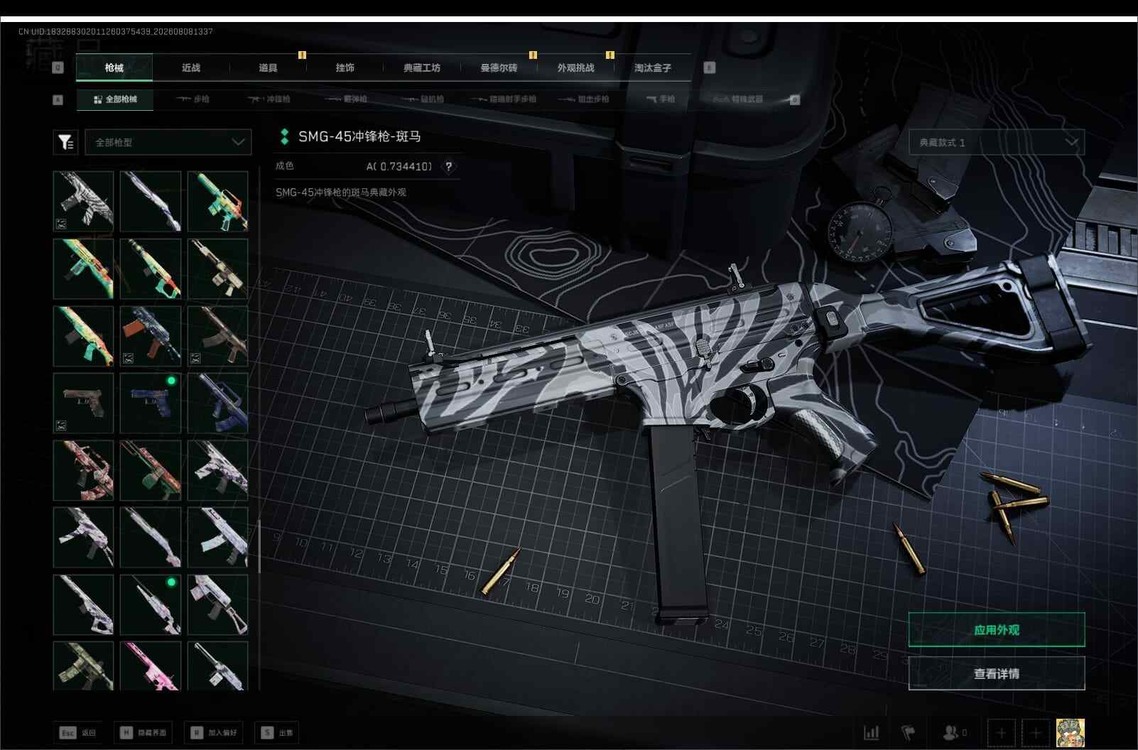Open the 典藏工坊 tab
Screen dimensions: 1138x750
pos(422,67)
